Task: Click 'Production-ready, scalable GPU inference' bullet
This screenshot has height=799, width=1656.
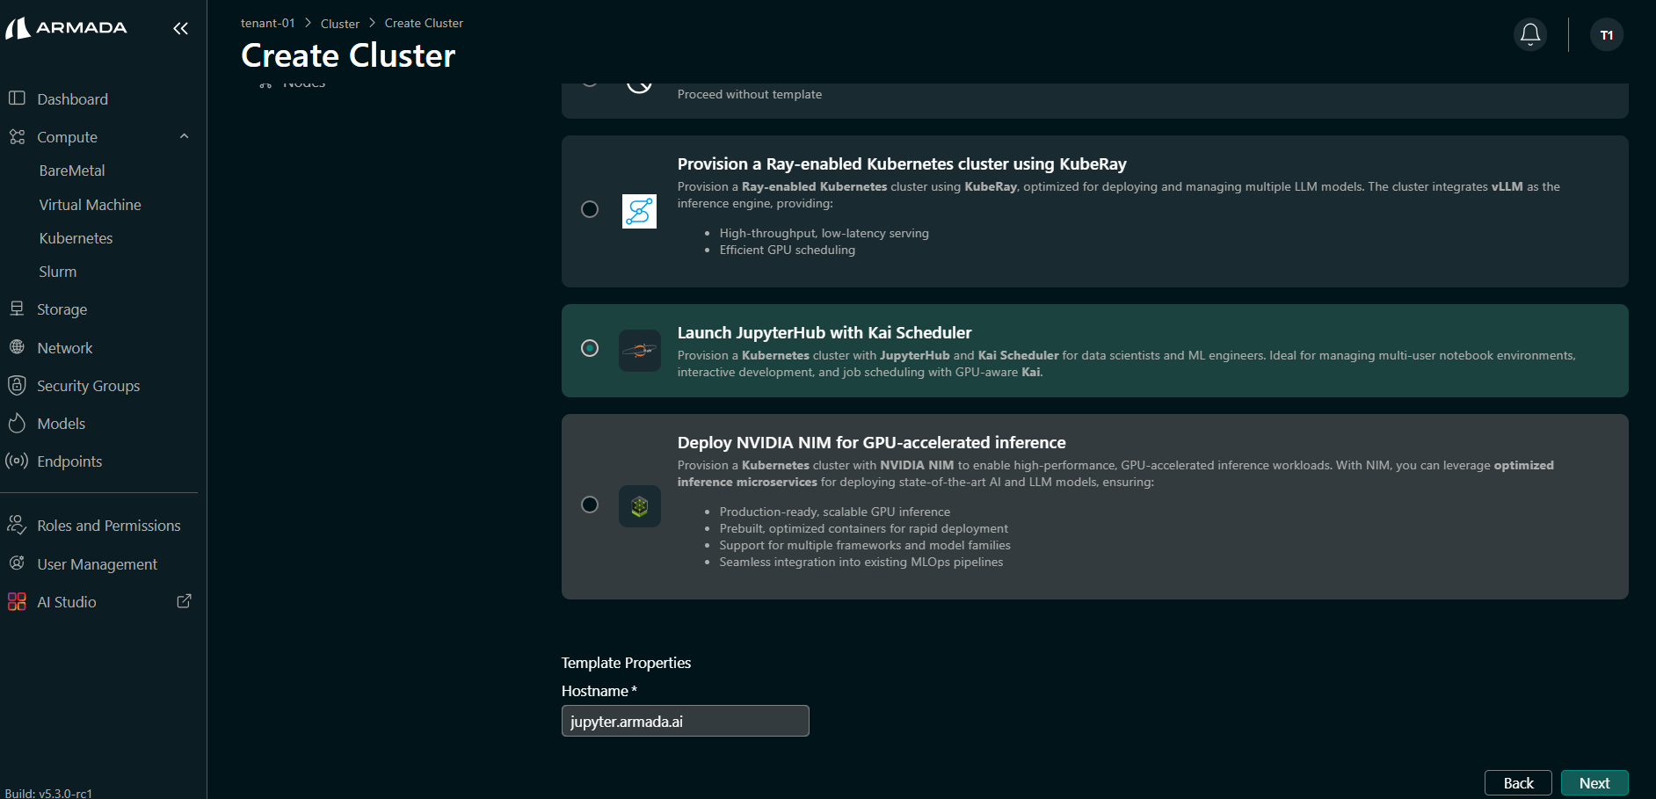Action: point(834,512)
